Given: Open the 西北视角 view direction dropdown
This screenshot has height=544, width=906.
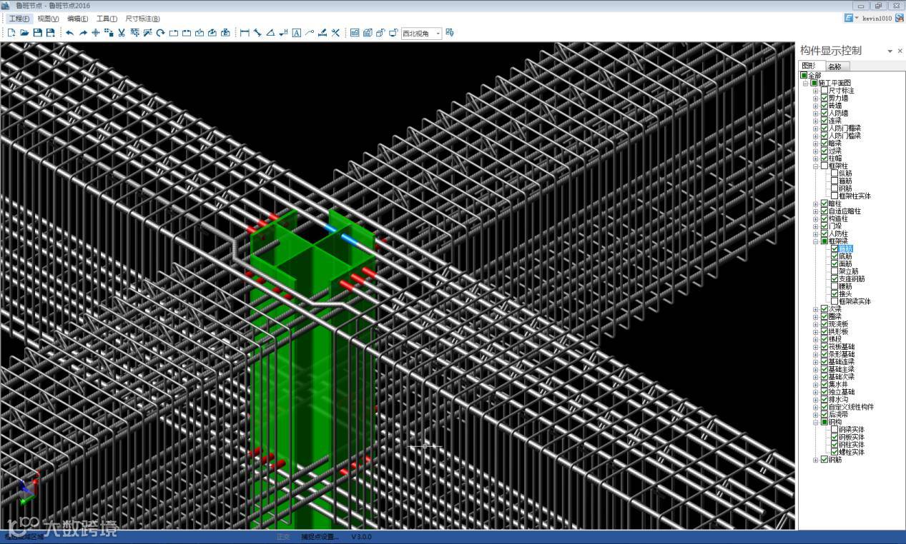Looking at the screenshot, I should (x=421, y=33).
